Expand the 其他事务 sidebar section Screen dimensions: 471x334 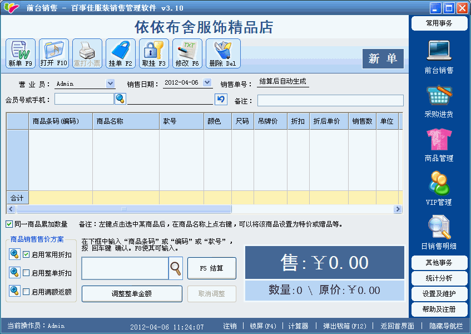tap(439, 263)
